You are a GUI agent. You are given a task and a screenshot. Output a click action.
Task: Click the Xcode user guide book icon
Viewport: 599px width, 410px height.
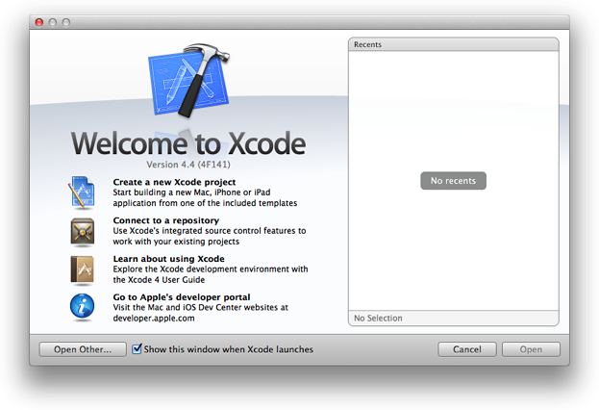pos(82,270)
